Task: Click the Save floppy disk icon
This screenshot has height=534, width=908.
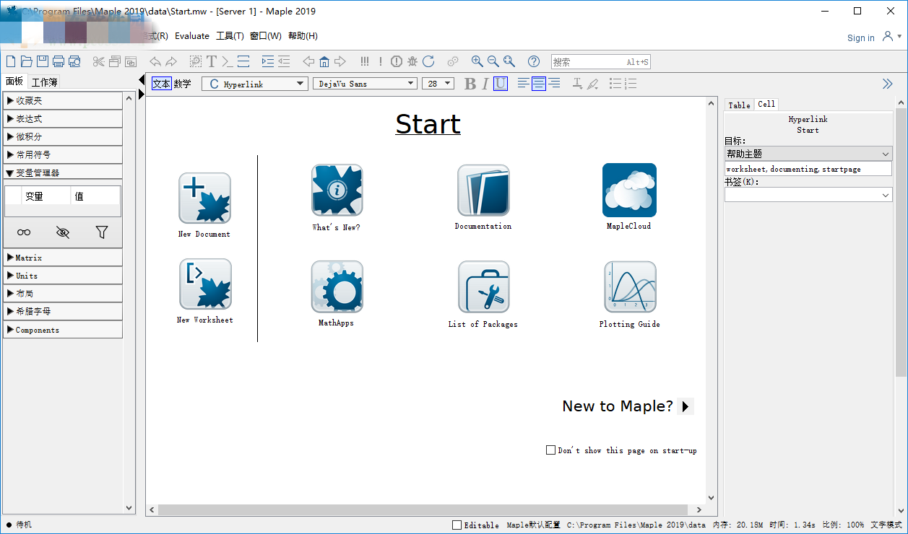Action: point(43,61)
